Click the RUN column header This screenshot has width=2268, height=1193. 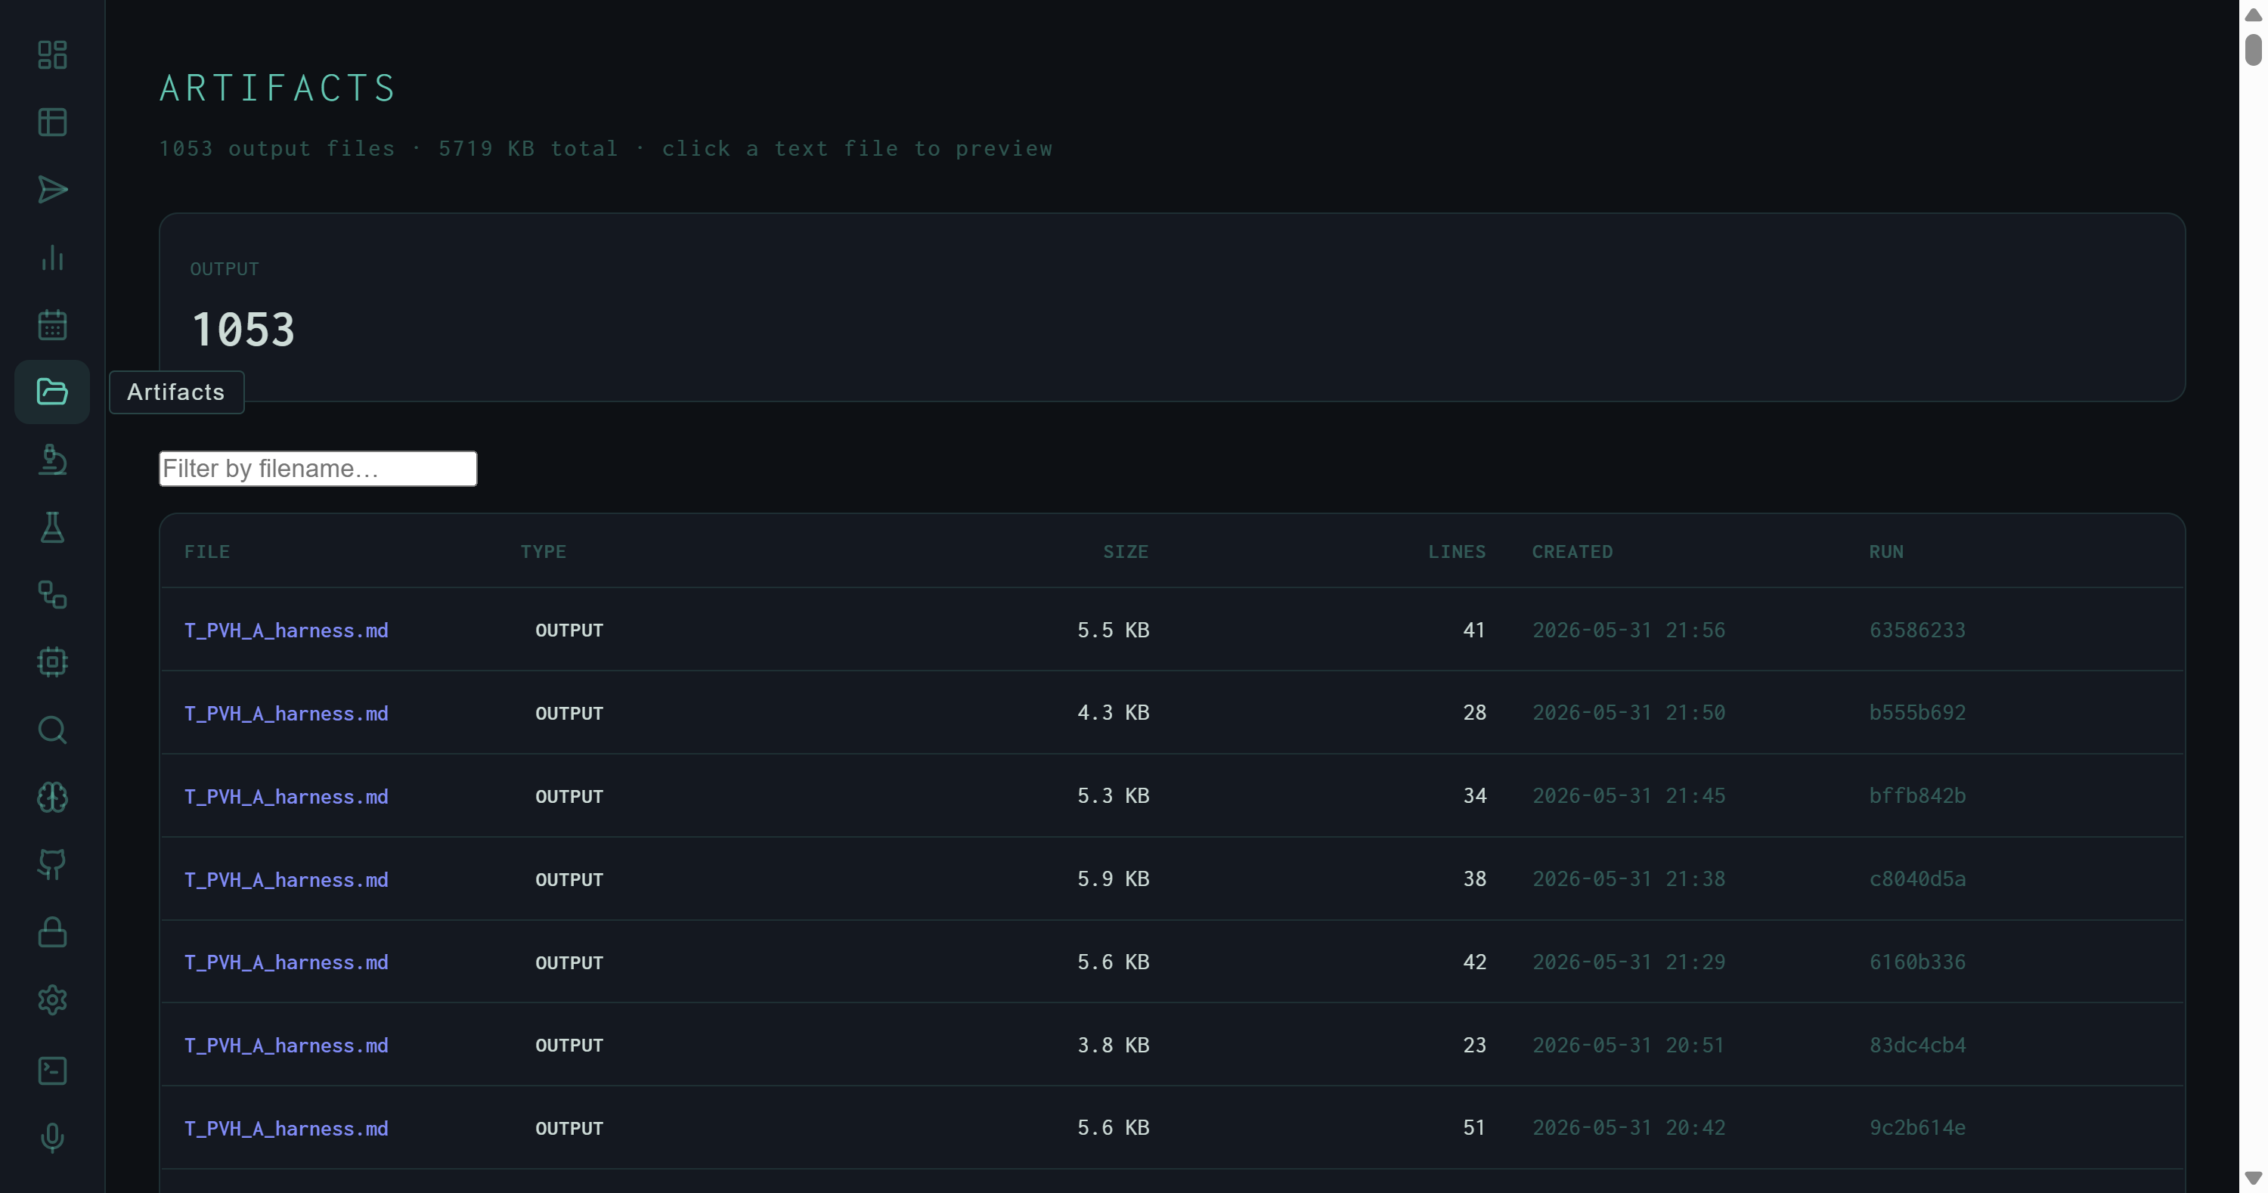click(1886, 551)
